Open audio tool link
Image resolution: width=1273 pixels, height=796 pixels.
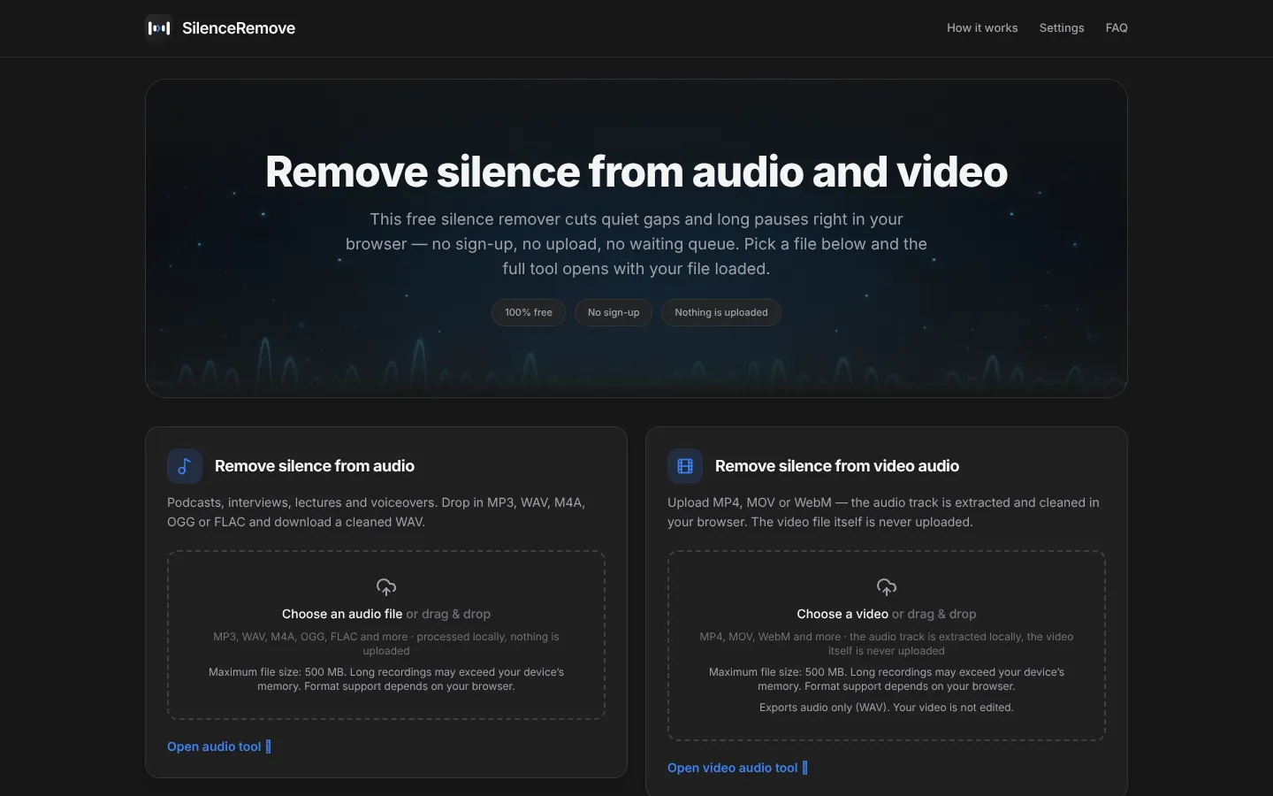coord(219,746)
